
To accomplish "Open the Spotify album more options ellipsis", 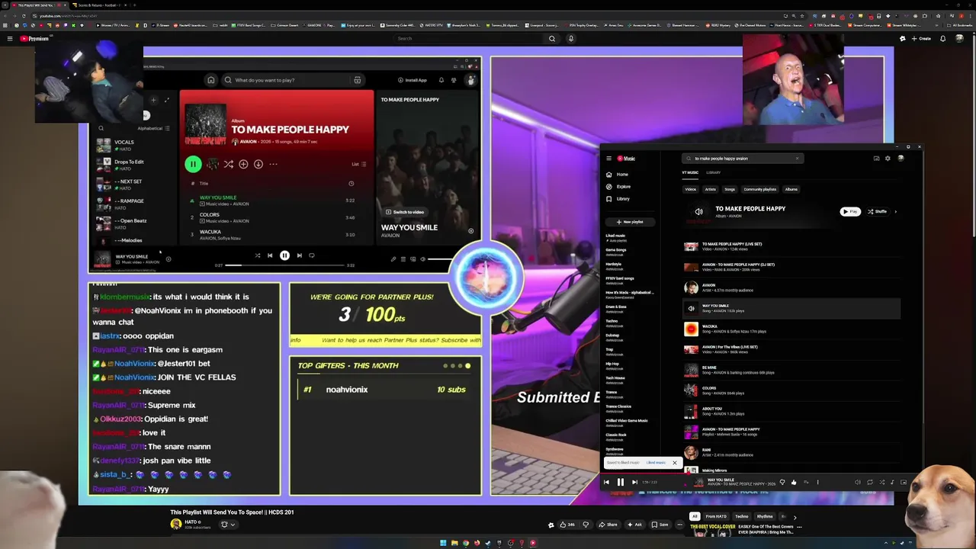I will tap(273, 164).
